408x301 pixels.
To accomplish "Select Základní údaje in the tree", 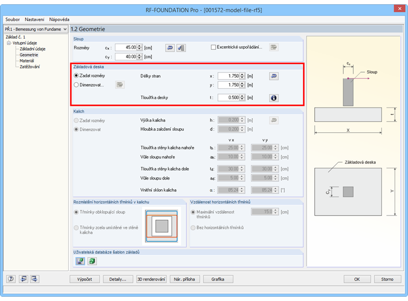I will [33, 49].
